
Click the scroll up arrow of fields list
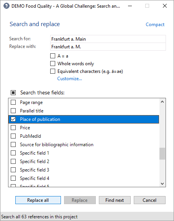tap(162, 102)
